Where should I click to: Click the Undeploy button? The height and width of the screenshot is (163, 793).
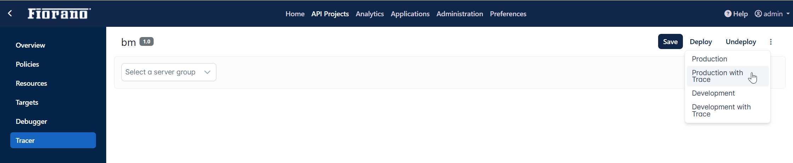741,42
